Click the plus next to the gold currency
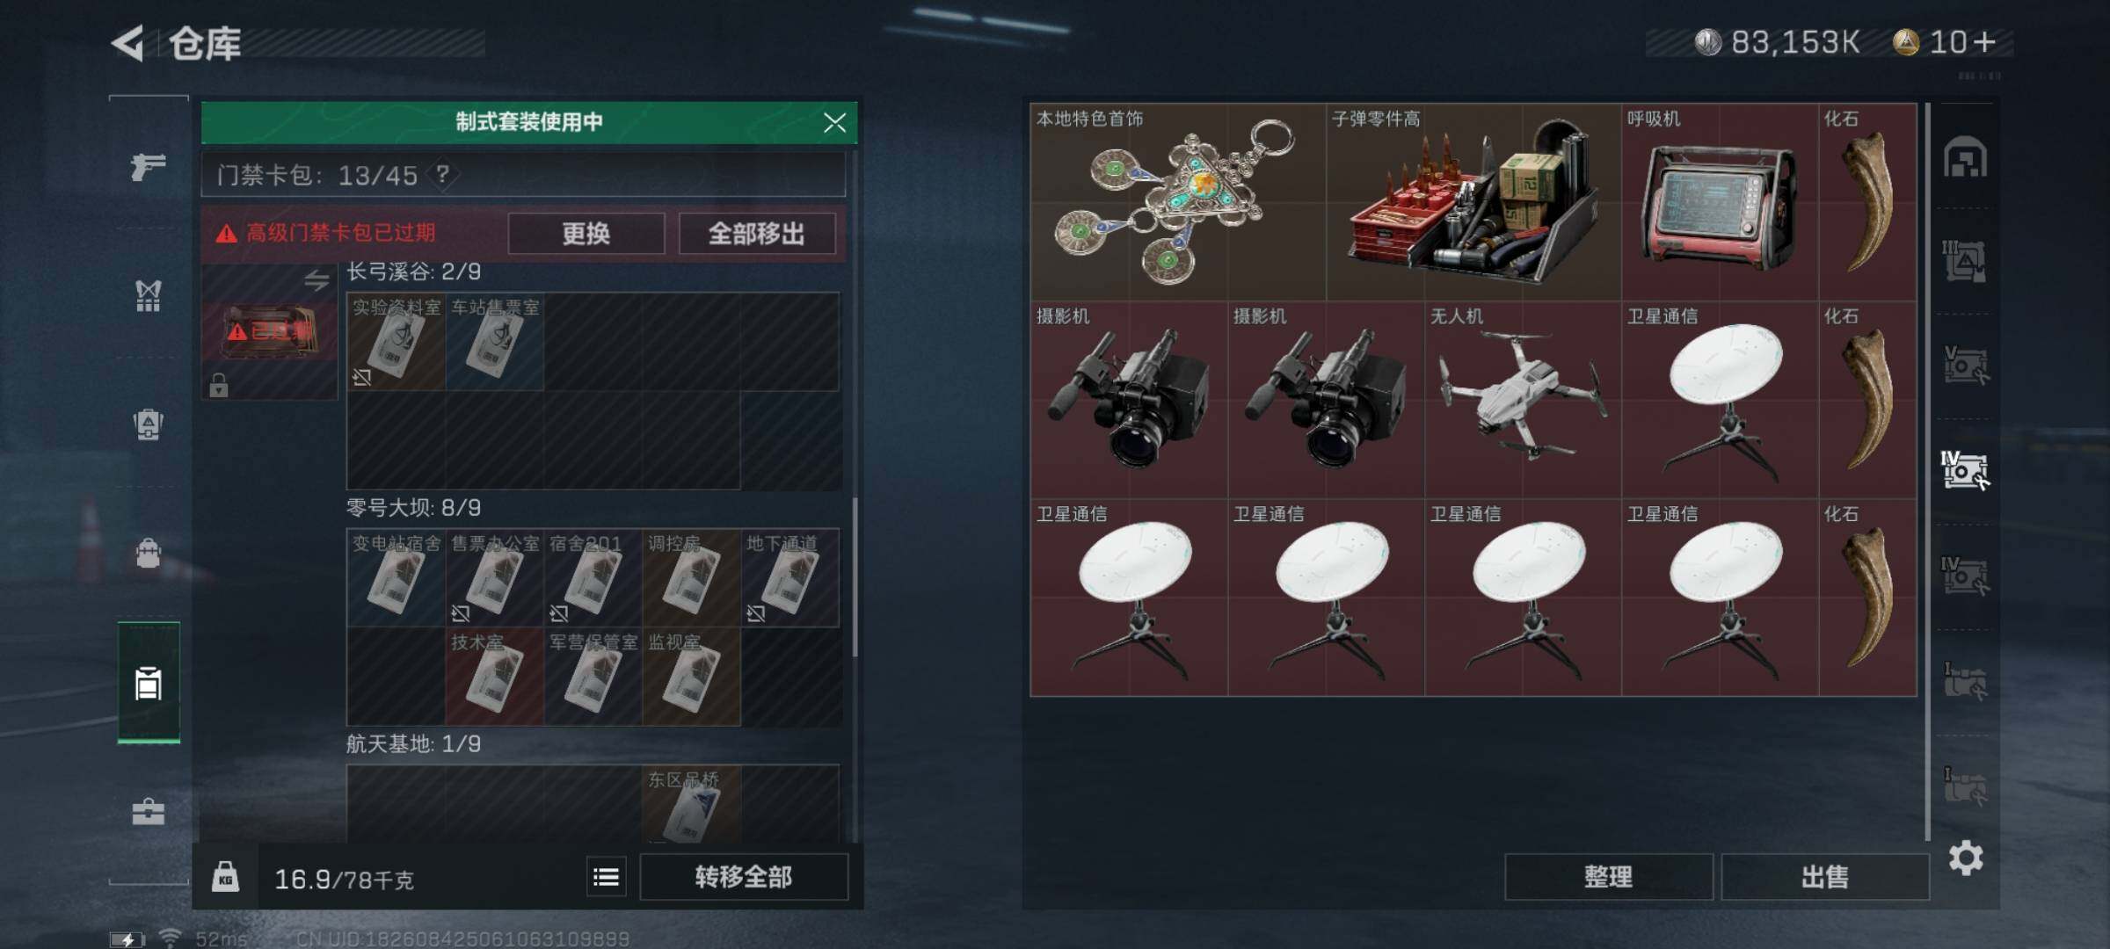The height and width of the screenshot is (949, 2110). [1984, 41]
